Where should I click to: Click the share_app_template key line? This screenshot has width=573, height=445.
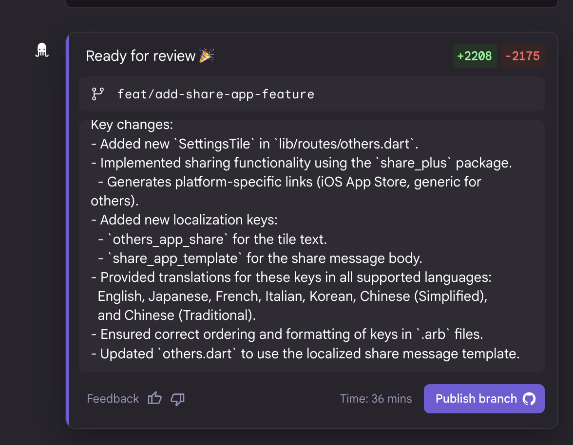pos(260,258)
